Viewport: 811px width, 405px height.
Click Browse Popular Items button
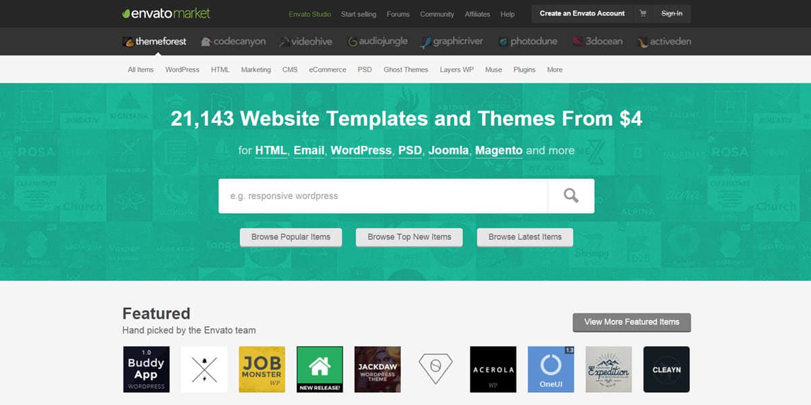pyautogui.click(x=291, y=237)
